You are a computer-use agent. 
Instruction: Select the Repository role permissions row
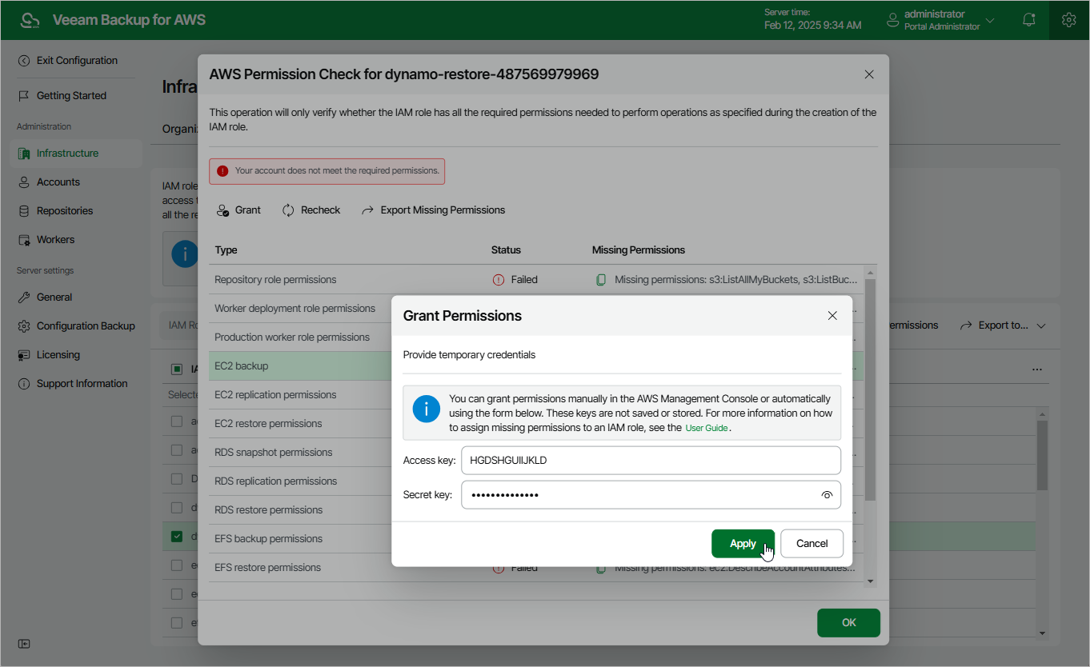click(x=537, y=280)
